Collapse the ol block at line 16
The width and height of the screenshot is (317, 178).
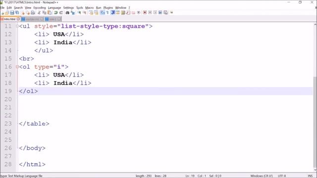[17, 67]
